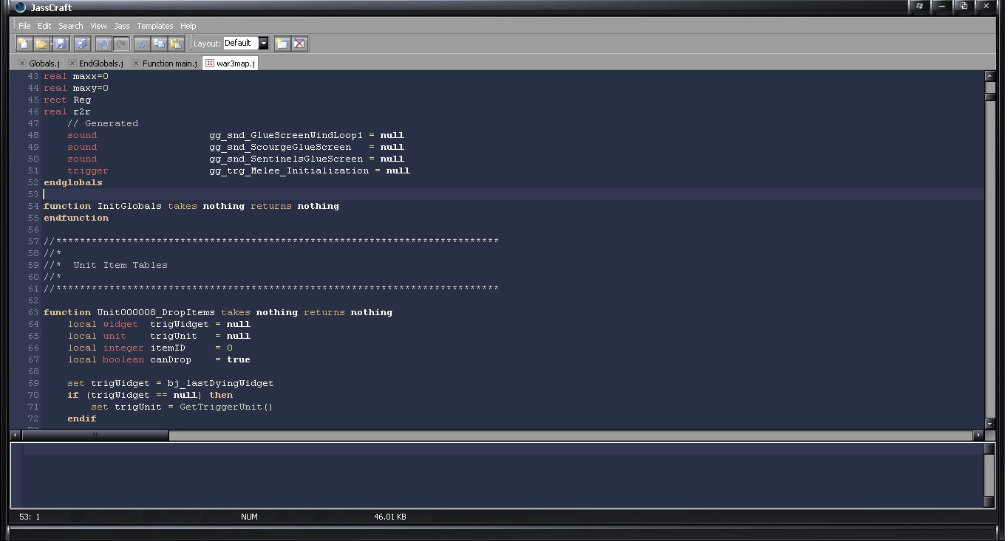Click the red X delete layout icon
This screenshot has height=541, width=1008.
[299, 44]
